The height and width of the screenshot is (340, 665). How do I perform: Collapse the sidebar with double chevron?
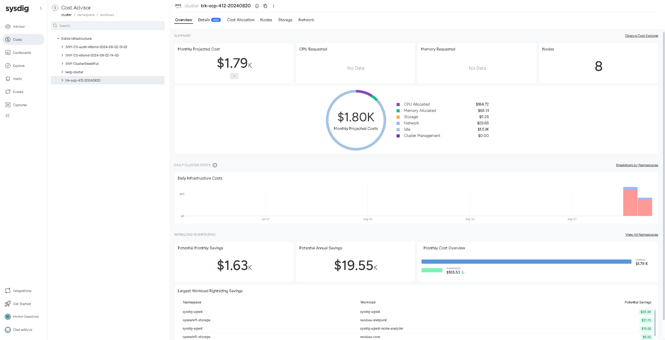[x=8, y=116]
